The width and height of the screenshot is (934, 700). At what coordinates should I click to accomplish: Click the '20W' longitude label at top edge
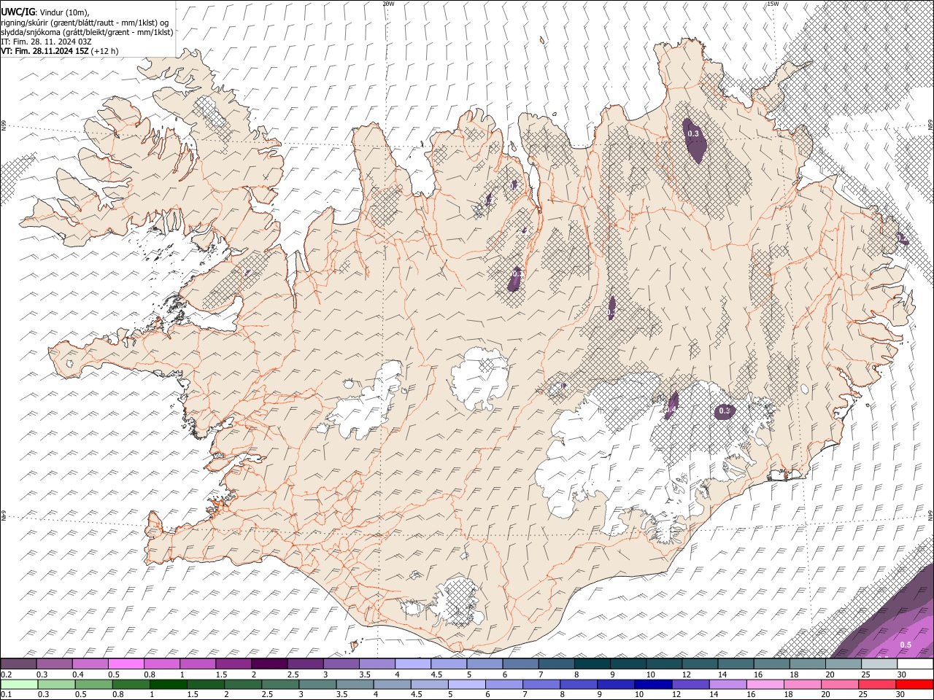click(388, 4)
